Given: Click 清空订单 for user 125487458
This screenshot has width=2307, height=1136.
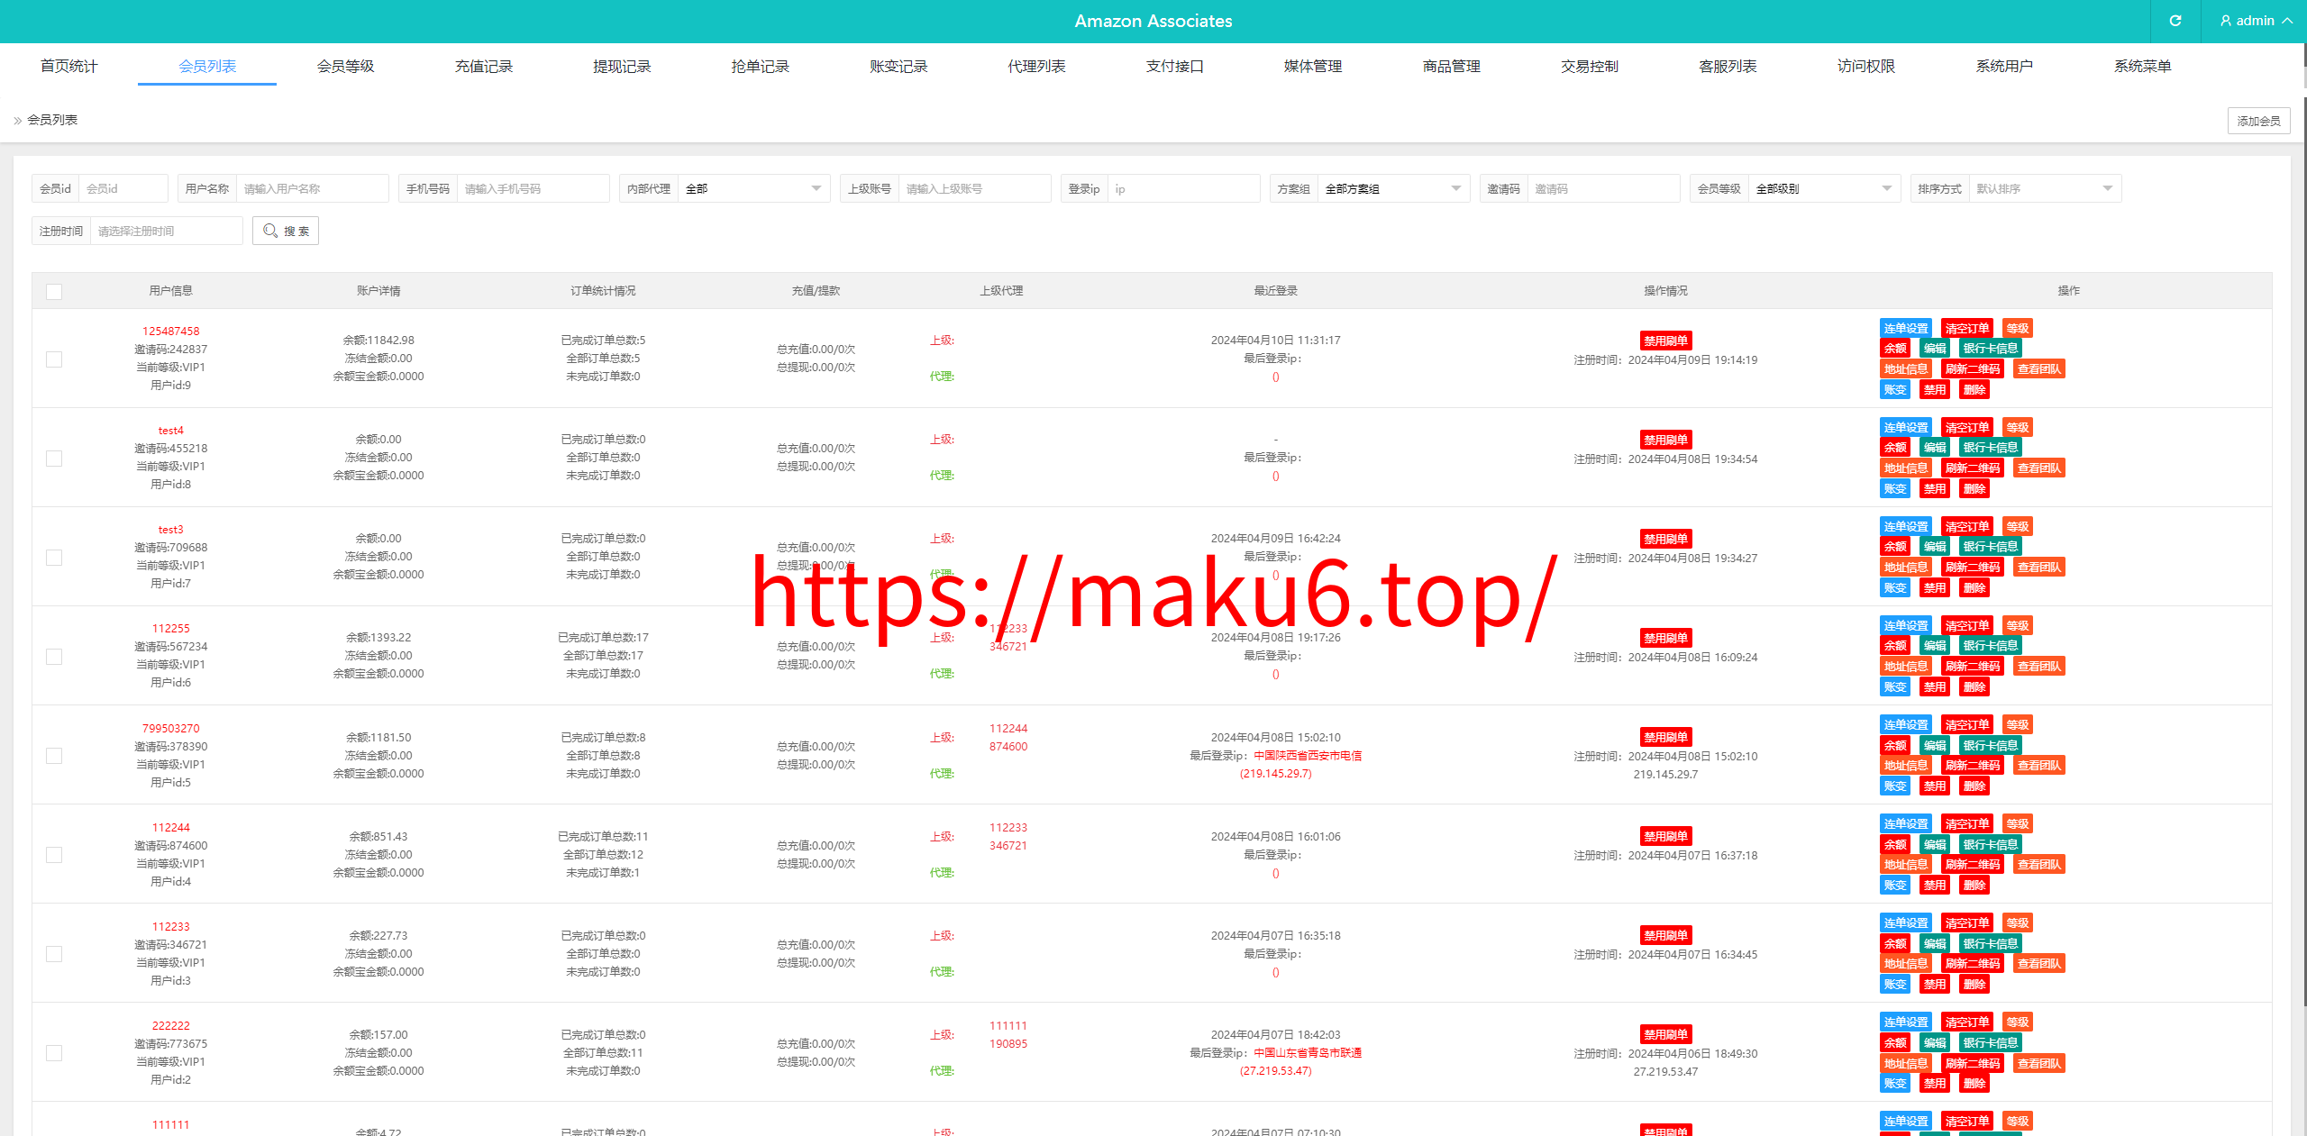Looking at the screenshot, I should click(x=1966, y=328).
